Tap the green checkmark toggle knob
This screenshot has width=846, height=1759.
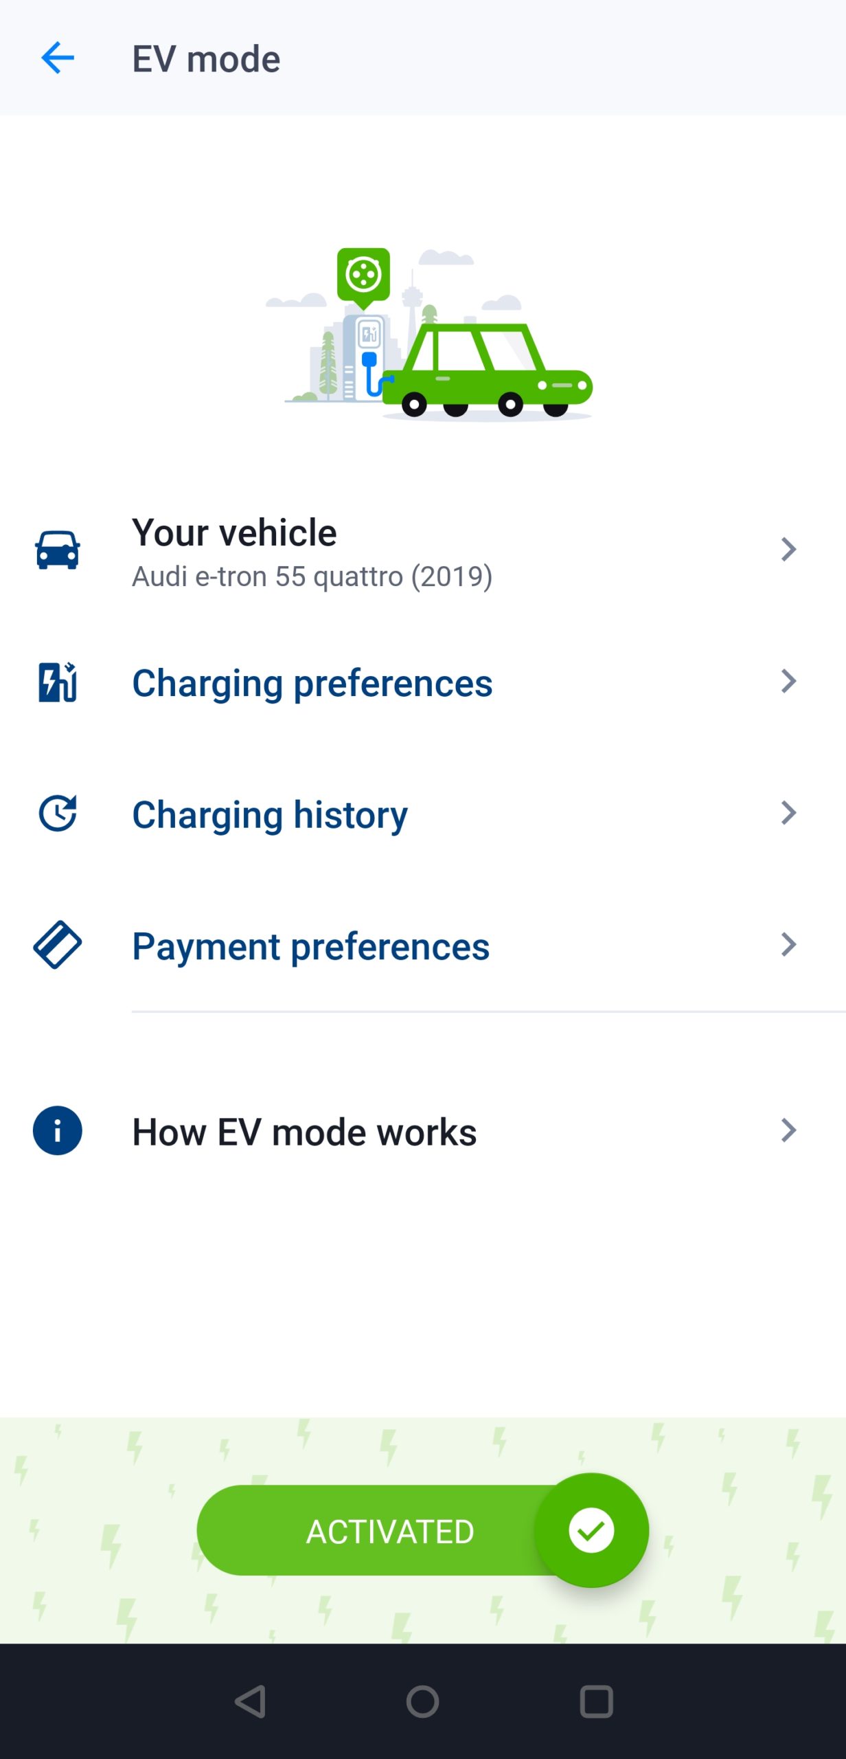pyautogui.click(x=591, y=1530)
